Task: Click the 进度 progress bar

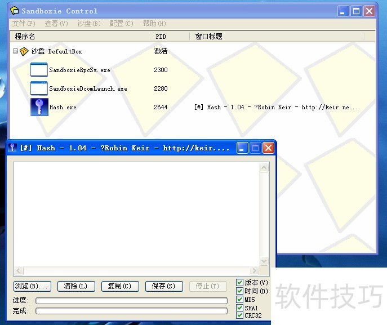Action: 132,301
